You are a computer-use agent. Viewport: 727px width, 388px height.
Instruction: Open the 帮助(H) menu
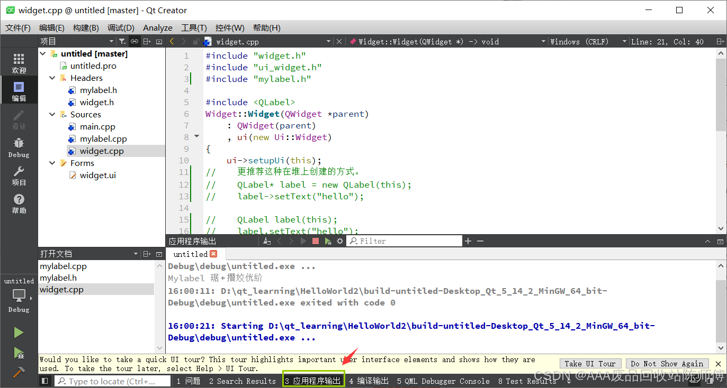coord(267,27)
